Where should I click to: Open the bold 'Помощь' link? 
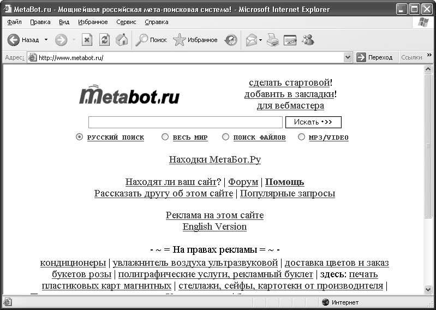pyautogui.click(x=284, y=182)
